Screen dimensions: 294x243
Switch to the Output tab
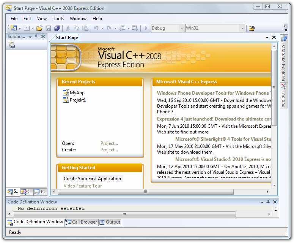tap(110, 222)
